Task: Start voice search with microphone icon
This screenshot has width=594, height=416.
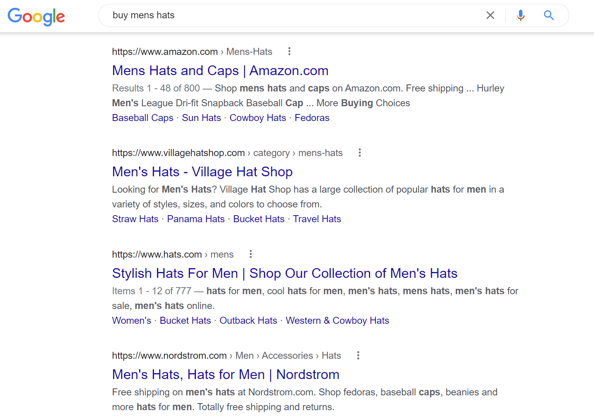Action: pyautogui.click(x=521, y=15)
